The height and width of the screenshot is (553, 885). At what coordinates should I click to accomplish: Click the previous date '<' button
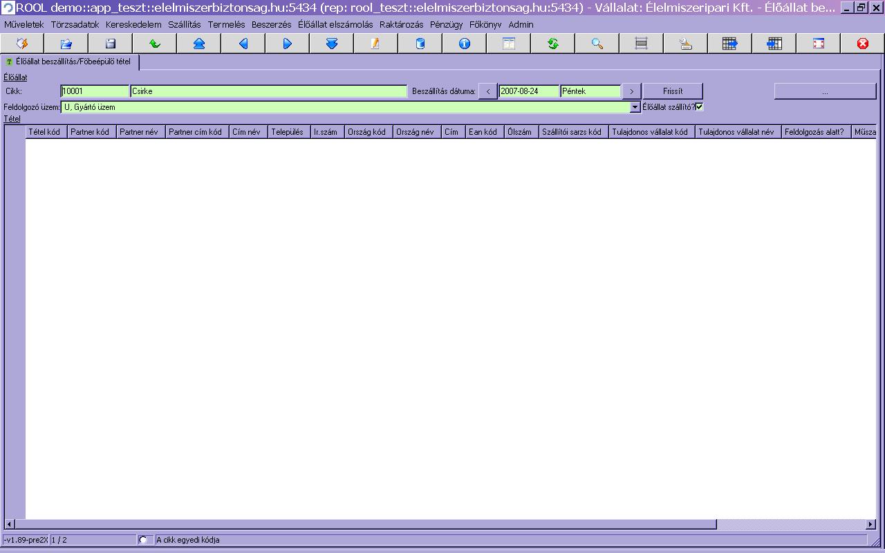click(x=487, y=91)
